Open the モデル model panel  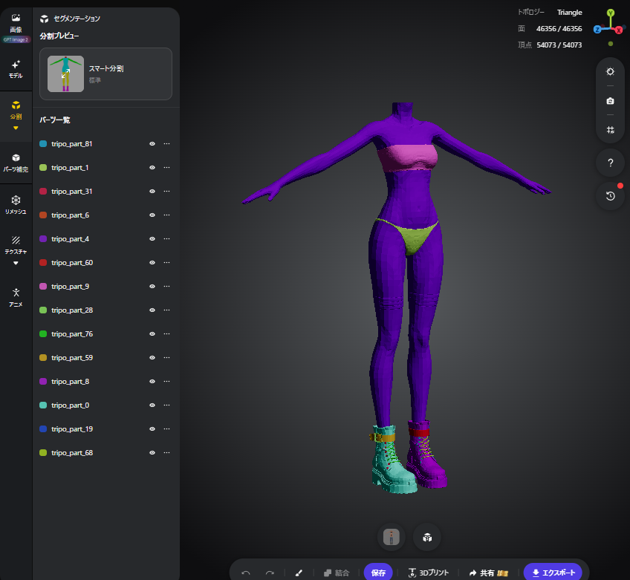point(16,69)
